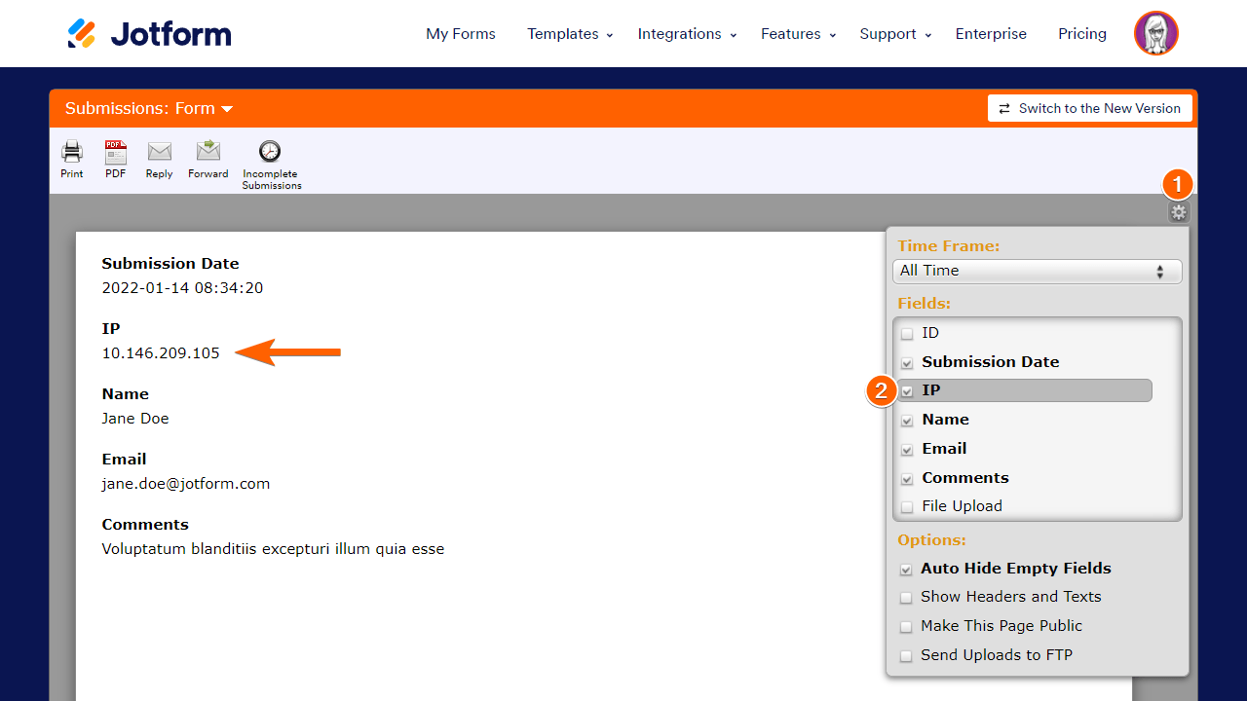Viewport: 1247px width, 701px height.
Task: Toggle the IP field checkbox
Action: click(907, 391)
